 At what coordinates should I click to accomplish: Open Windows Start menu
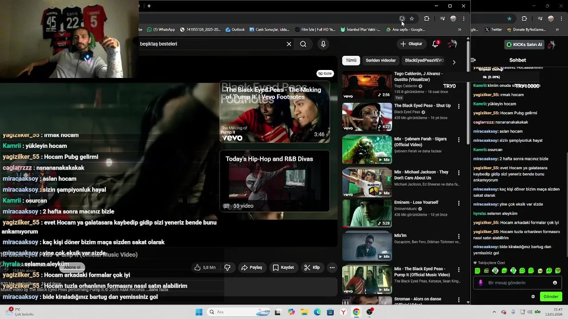click(199, 312)
